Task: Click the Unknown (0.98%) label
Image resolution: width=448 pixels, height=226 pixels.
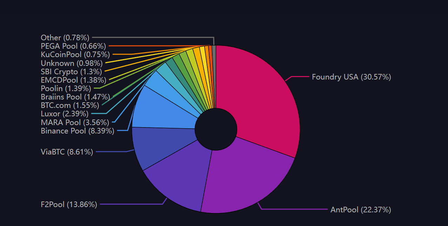Action: (x=72, y=63)
